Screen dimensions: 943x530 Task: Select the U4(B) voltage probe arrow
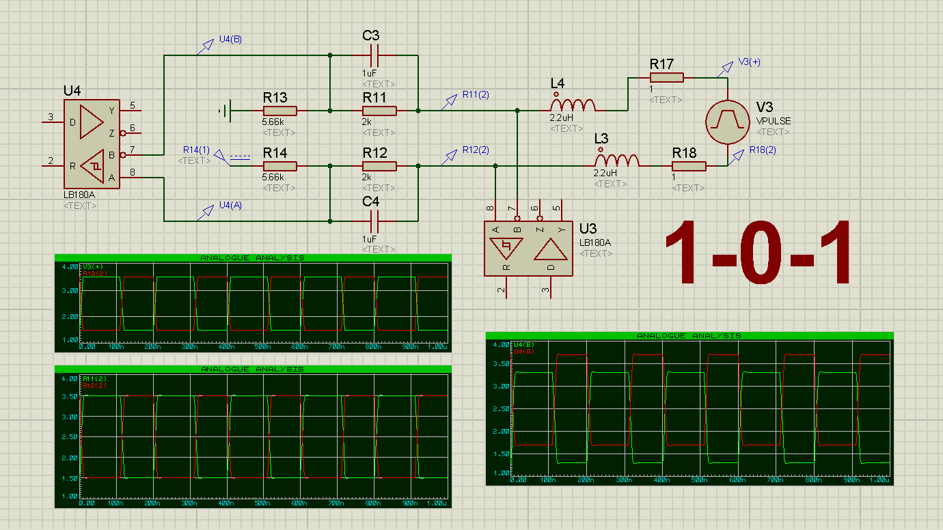pos(206,46)
